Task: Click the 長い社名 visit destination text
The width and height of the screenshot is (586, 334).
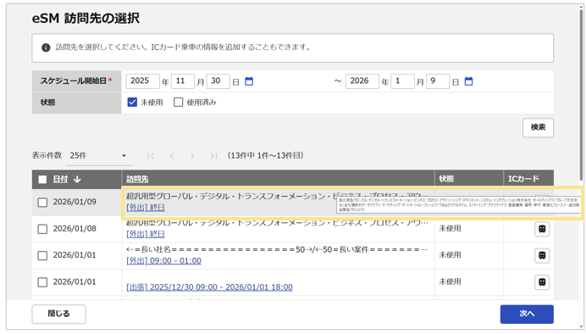Action: (277, 249)
